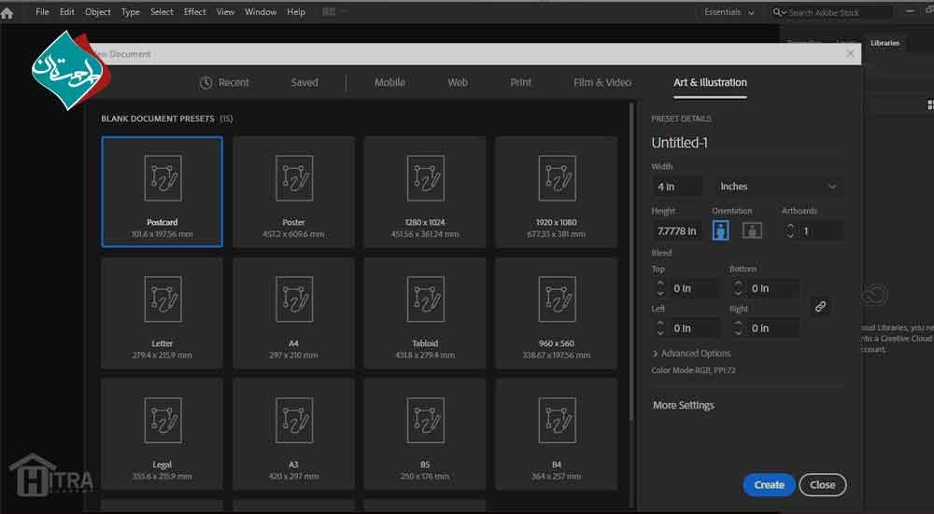Choose the A3 preset
Screen dimensions: 934x514
tap(293, 435)
